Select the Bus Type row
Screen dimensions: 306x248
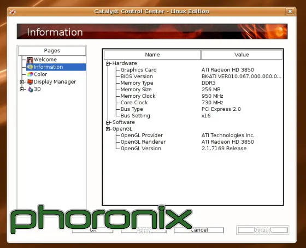(132, 109)
